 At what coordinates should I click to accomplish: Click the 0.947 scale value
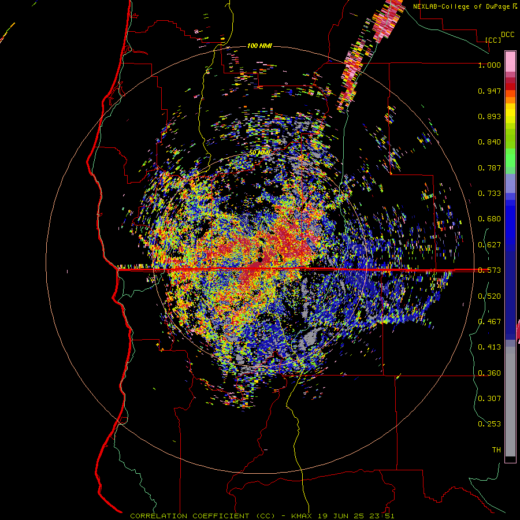pyautogui.click(x=489, y=91)
